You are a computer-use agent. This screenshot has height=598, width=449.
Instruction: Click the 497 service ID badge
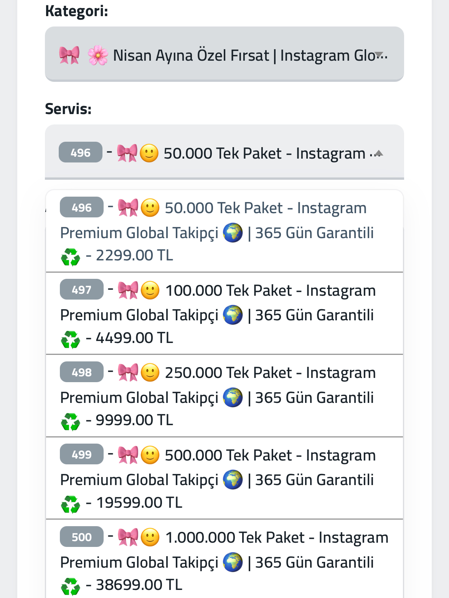coord(82,289)
